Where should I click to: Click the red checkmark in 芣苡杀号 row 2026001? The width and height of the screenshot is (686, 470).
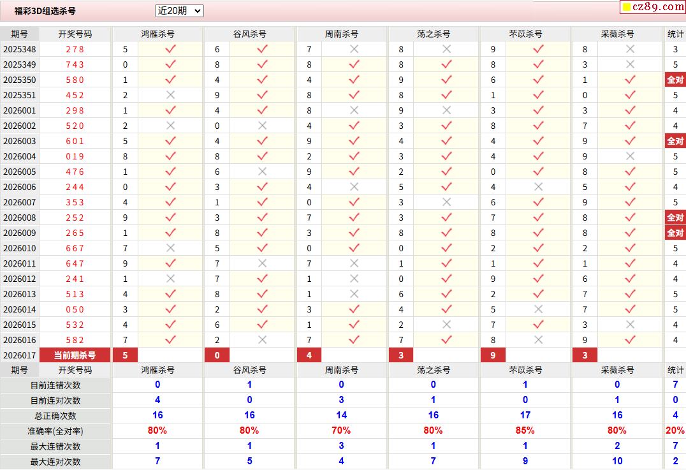538,110
